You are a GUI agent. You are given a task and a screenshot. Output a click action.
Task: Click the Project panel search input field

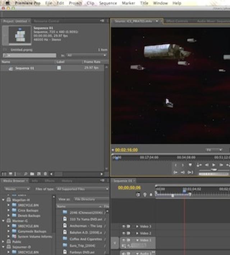(x=29, y=55)
